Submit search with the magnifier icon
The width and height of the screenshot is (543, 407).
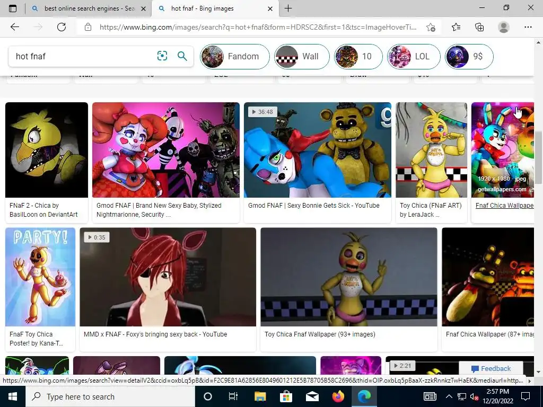pyautogui.click(x=182, y=56)
